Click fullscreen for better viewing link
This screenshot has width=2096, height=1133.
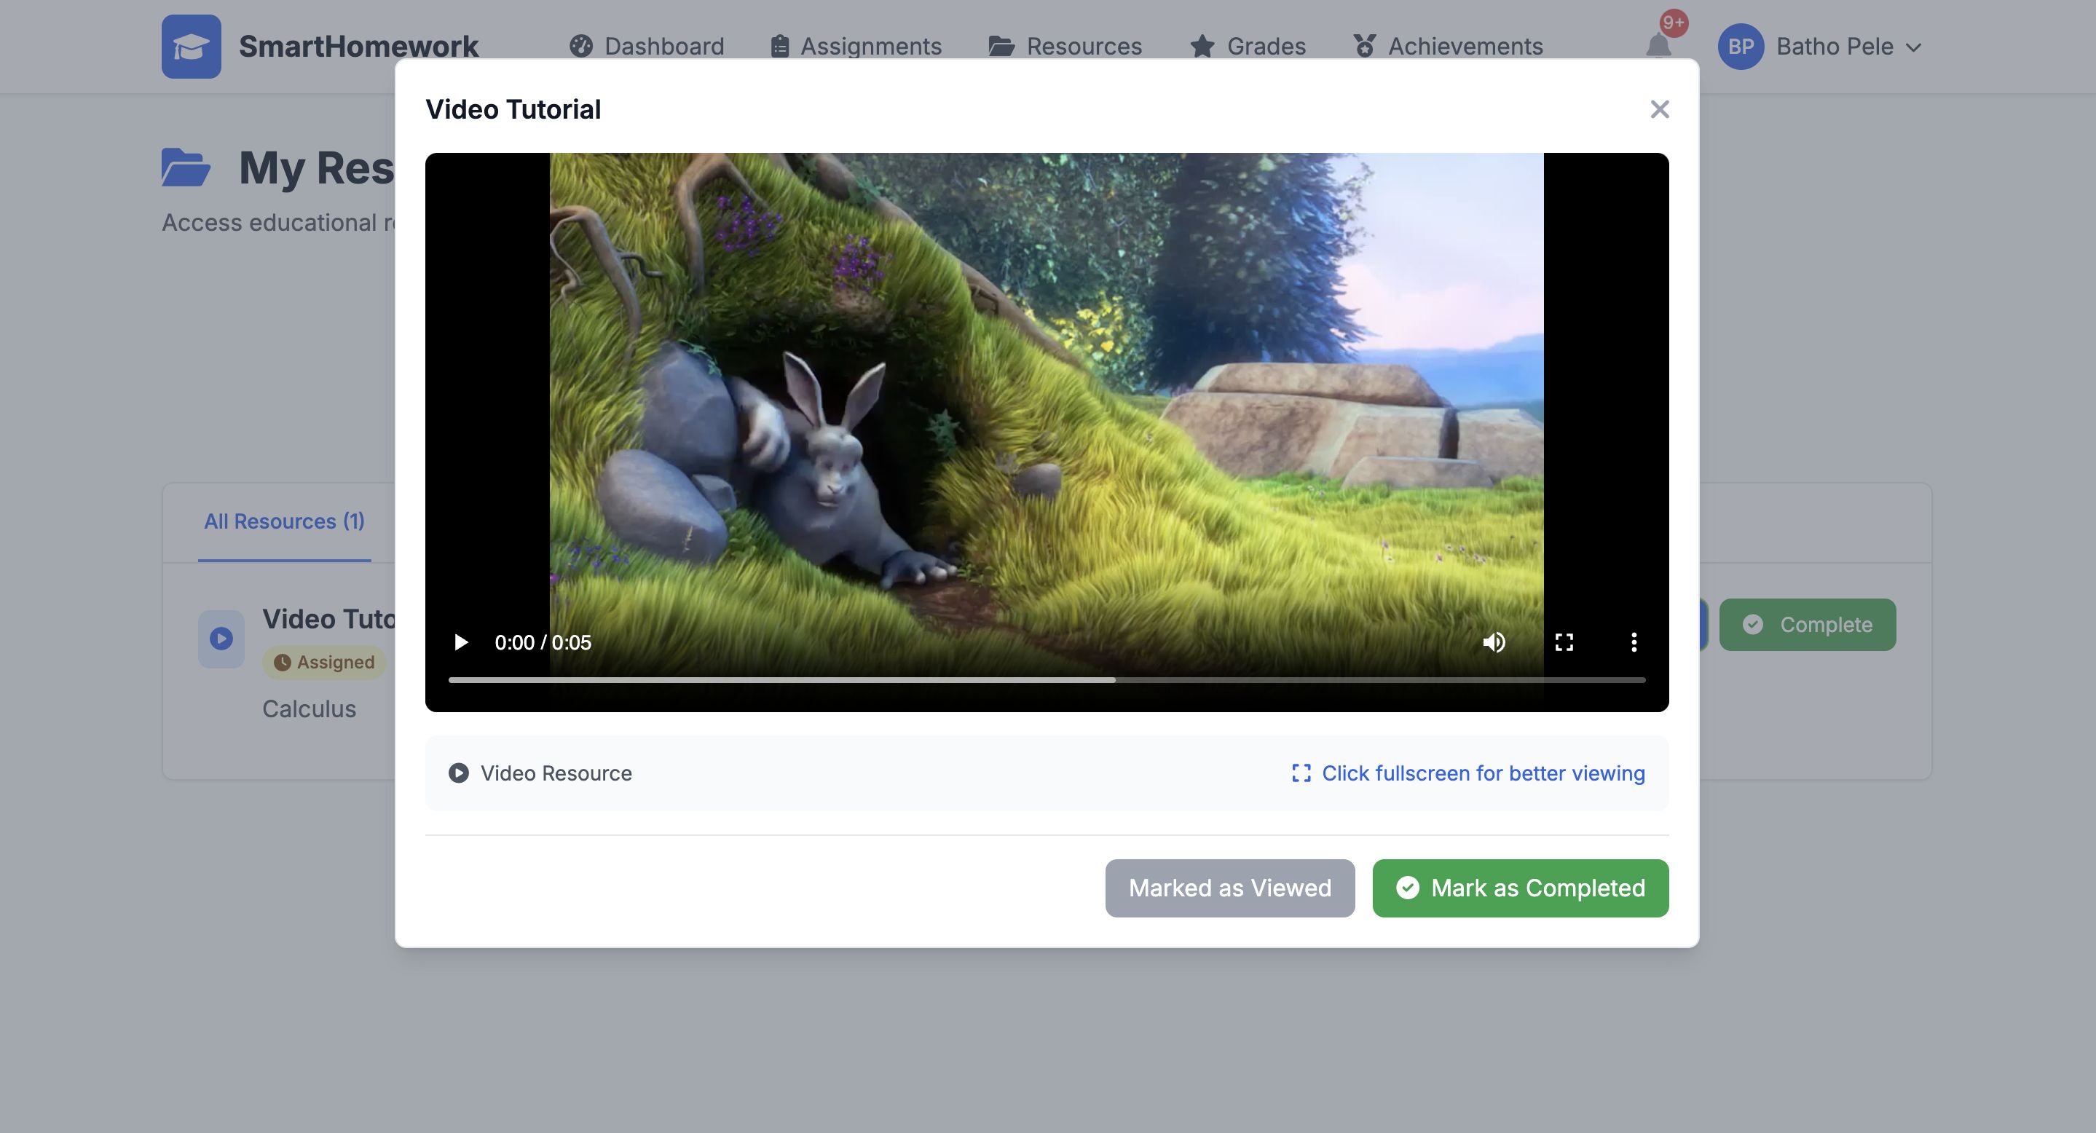[1467, 773]
